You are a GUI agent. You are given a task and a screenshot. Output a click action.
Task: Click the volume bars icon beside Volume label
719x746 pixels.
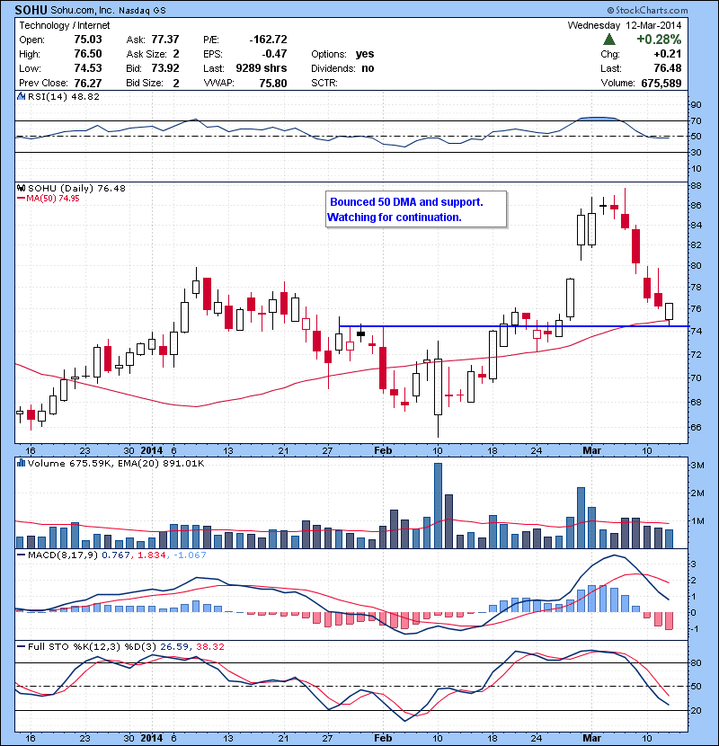21,463
